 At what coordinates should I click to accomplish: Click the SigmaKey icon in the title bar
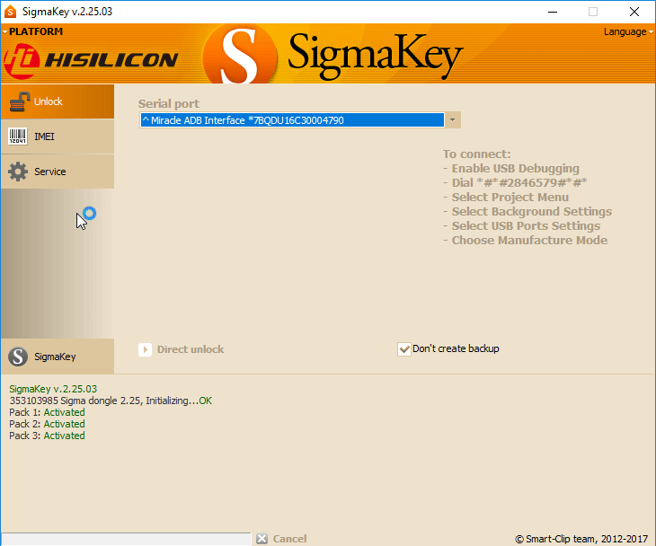[11, 12]
